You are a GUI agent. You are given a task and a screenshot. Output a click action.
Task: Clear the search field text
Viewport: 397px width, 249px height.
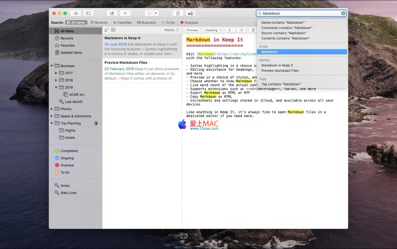[x=343, y=13]
